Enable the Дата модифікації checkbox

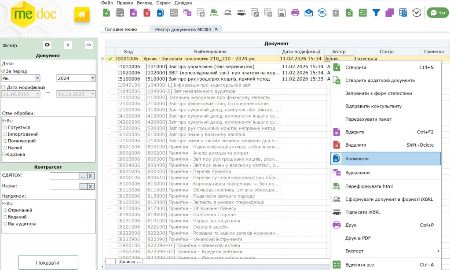tap(4, 87)
